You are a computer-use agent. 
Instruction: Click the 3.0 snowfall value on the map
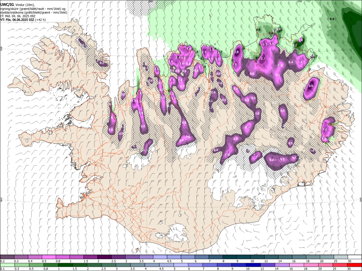(311, 86)
